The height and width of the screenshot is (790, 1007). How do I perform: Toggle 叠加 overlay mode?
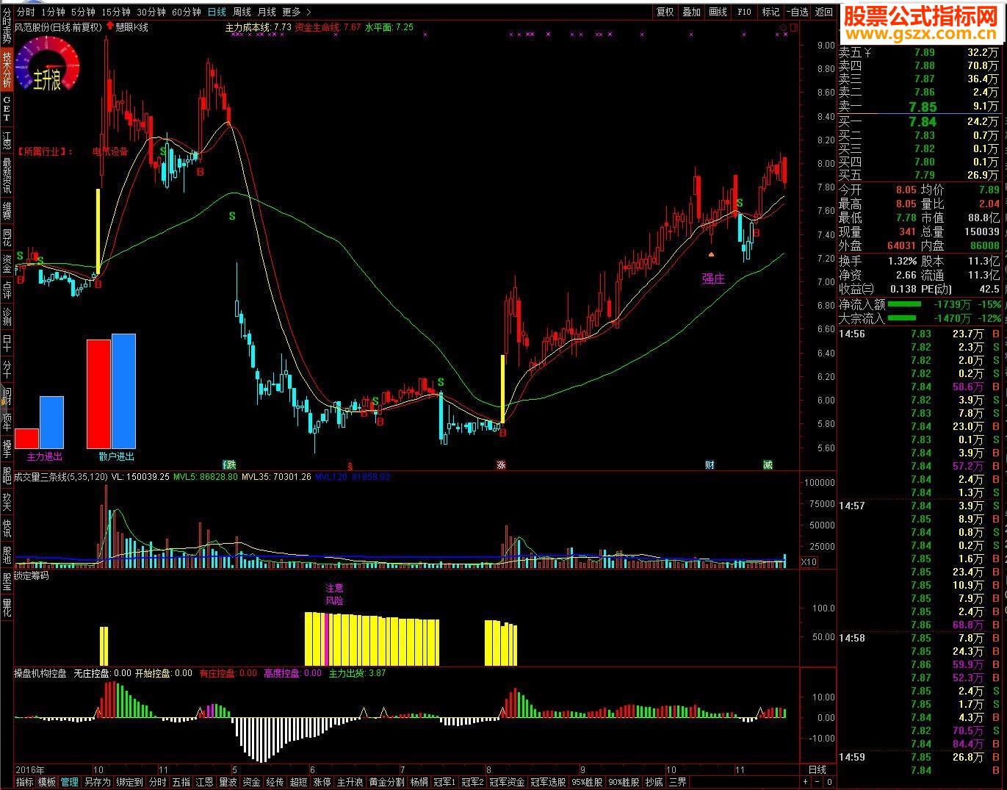691,12
